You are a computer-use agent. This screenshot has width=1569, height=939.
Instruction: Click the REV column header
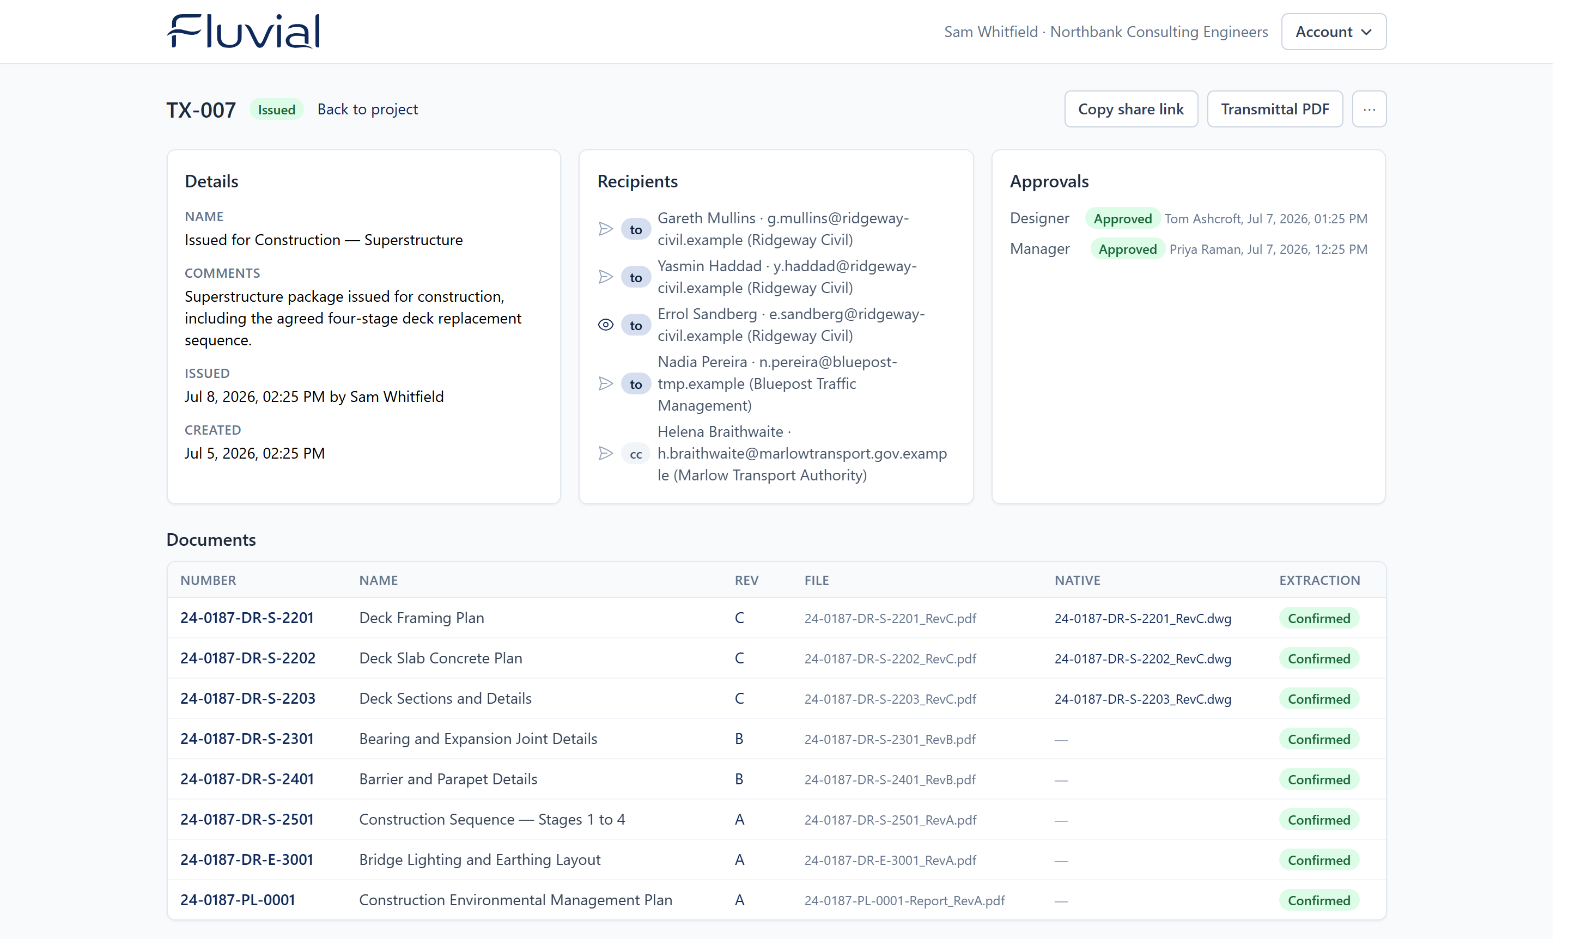(747, 580)
